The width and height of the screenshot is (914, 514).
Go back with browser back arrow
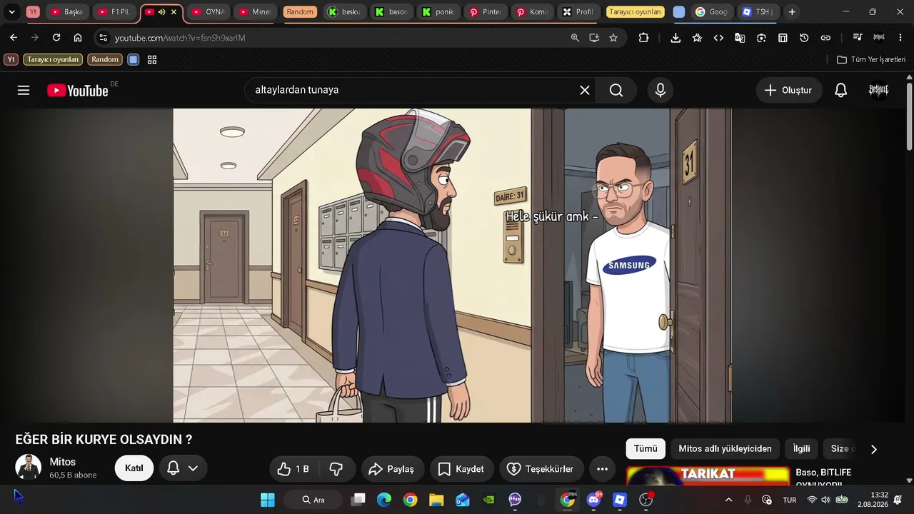pyautogui.click(x=14, y=38)
